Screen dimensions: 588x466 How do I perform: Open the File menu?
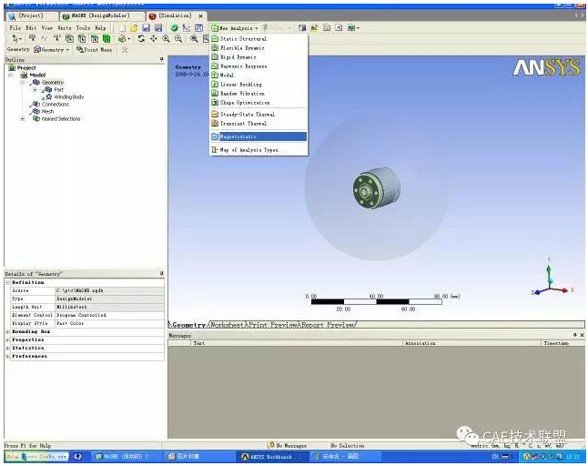pos(15,28)
